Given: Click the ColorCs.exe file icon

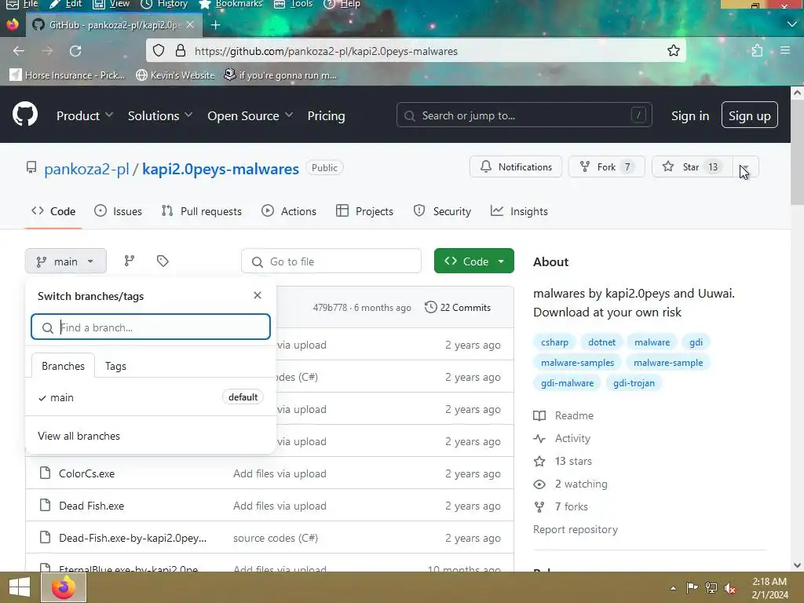Looking at the screenshot, I should (x=45, y=473).
